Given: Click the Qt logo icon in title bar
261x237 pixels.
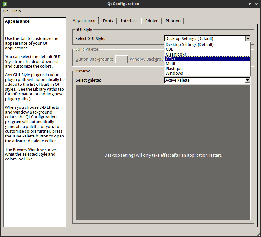Looking at the screenshot, I should 4,4.
